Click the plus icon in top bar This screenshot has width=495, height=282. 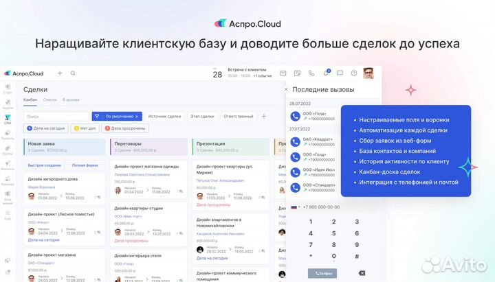click(x=60, y=73)
